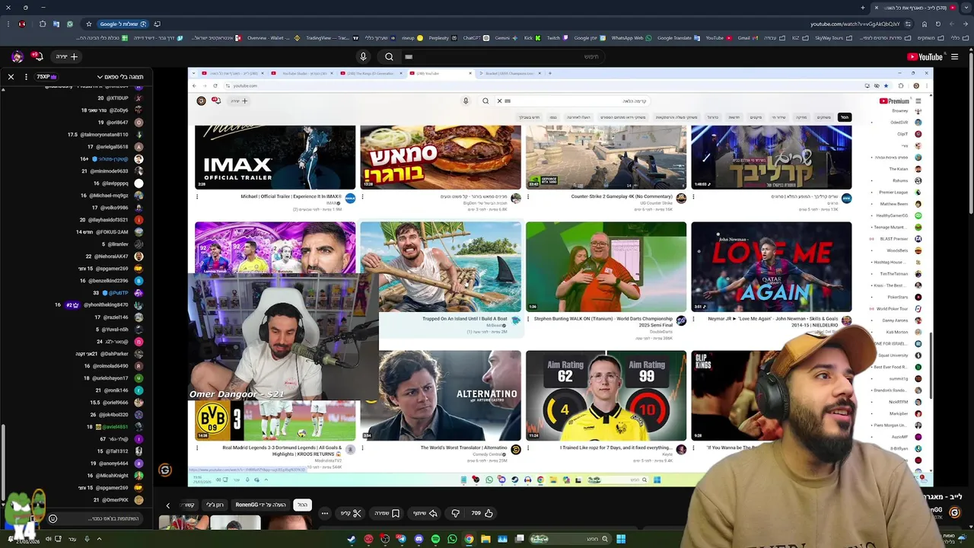Click chat user @XTIDUP
Screen dimensions: 974x548
coord(117,98)
